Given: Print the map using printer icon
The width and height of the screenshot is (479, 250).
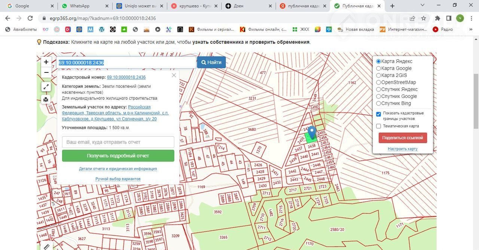Looking at the screenshot, I should tap(46, 99).
